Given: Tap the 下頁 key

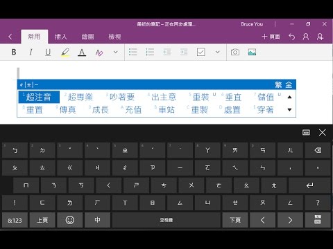Looking at the screenshot, I should tap(235, 221).
